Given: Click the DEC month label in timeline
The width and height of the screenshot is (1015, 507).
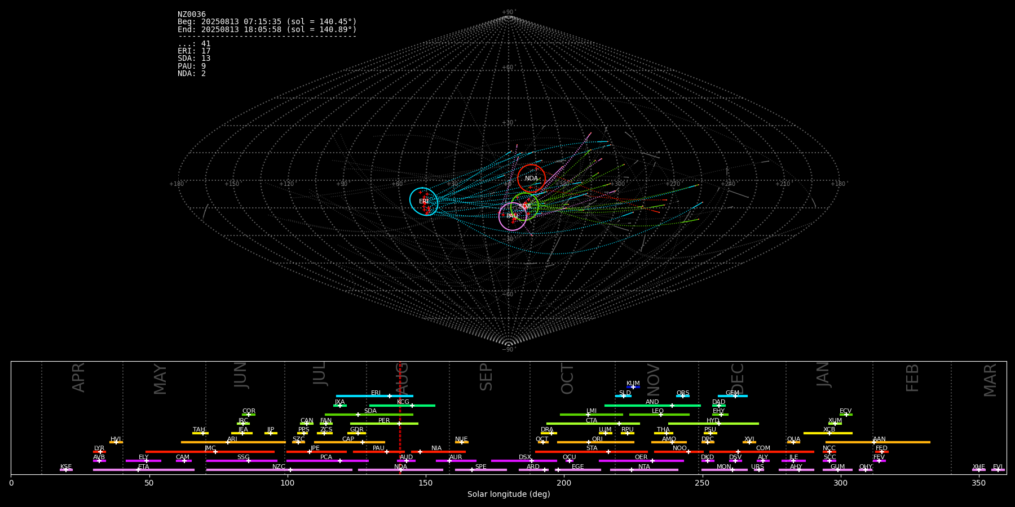Looking at the screenshot, I should click(738, 379).
